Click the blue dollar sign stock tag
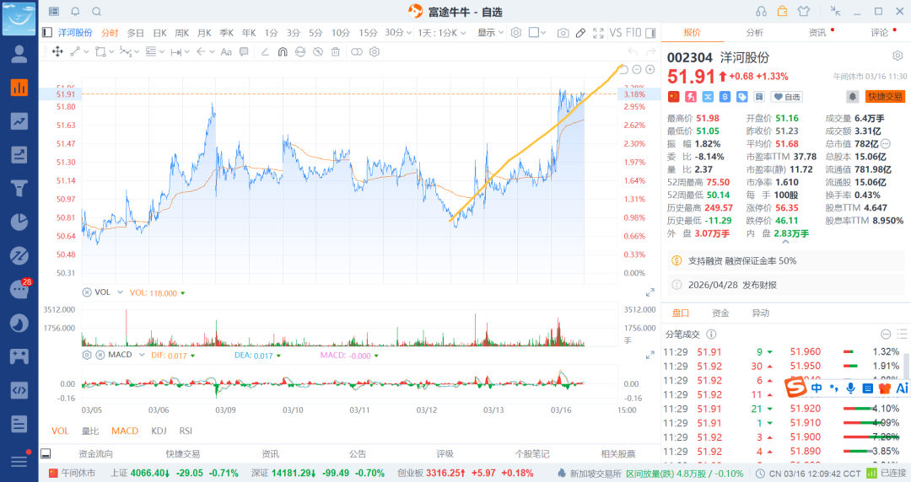The width and height of the screenshot is (911, 482). pos(725,96)
